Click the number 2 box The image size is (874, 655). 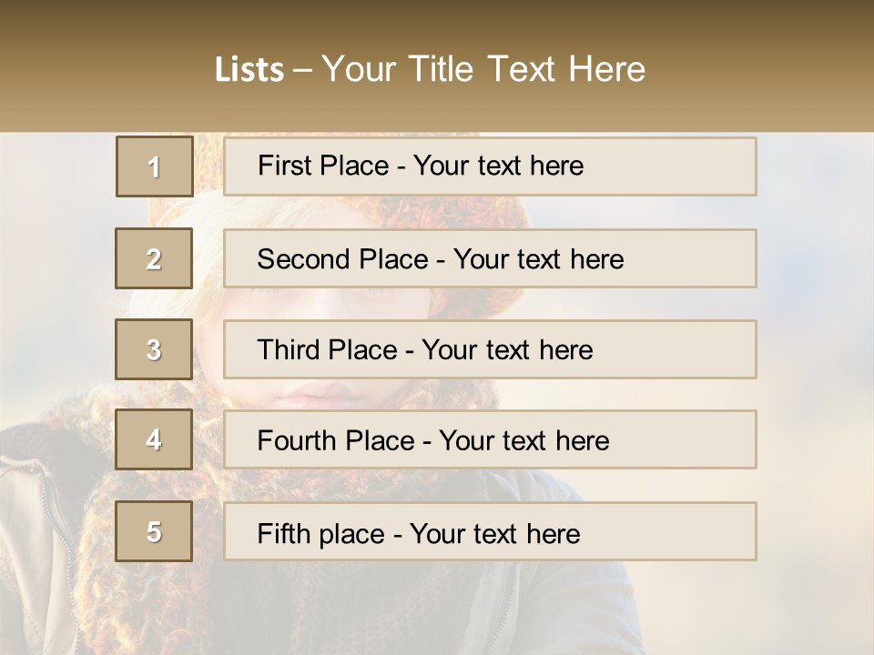point(154,258)
